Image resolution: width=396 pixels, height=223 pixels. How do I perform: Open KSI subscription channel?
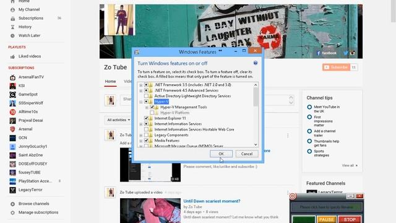[22, 85]
